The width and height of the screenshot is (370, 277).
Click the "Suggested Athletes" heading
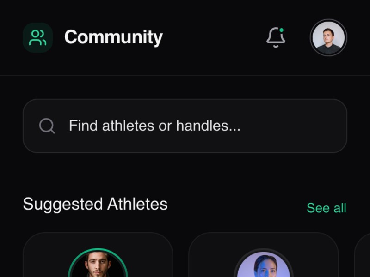pos(95,204)
